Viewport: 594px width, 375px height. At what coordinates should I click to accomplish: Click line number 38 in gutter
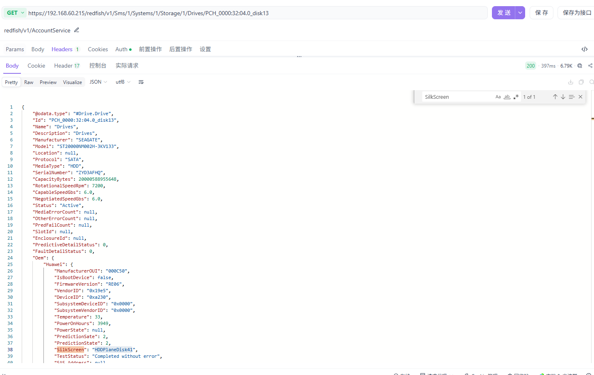[x=10, y=350]
